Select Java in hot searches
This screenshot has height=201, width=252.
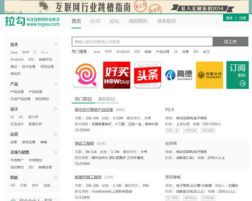[97, 52]
